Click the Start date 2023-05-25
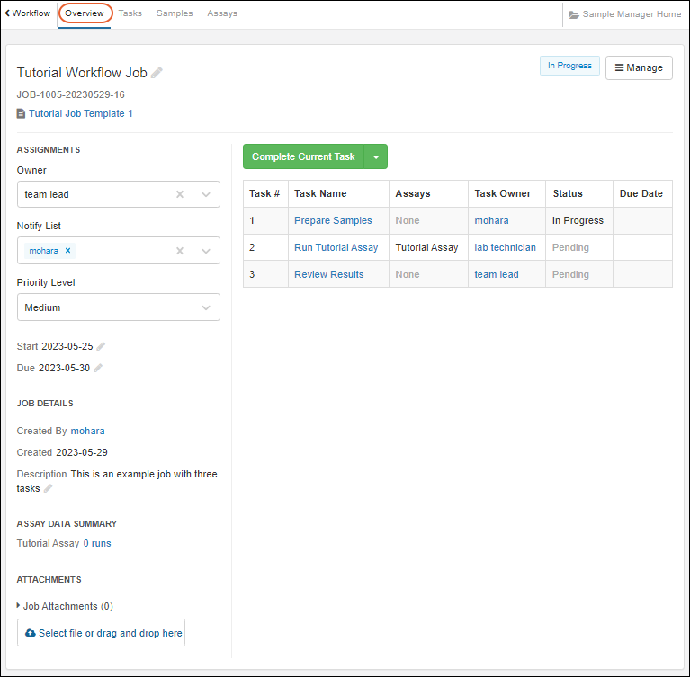This screenshot has height=677, width=690. [67, 347]
